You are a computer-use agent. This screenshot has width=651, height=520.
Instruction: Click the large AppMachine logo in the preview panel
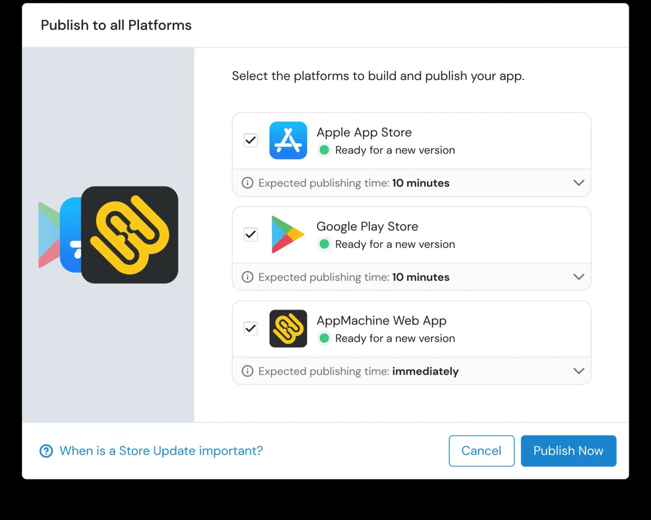coord(130,235)
